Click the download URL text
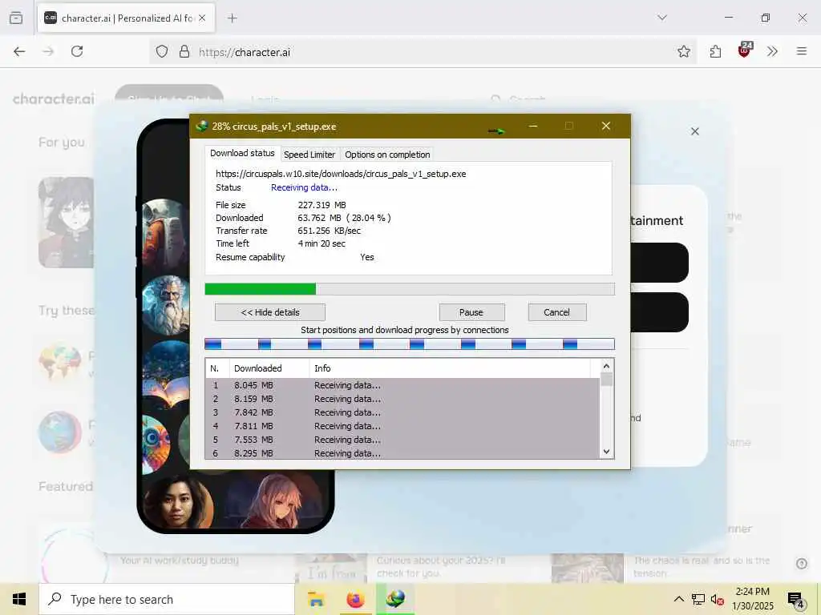 [x=341, y=174]
